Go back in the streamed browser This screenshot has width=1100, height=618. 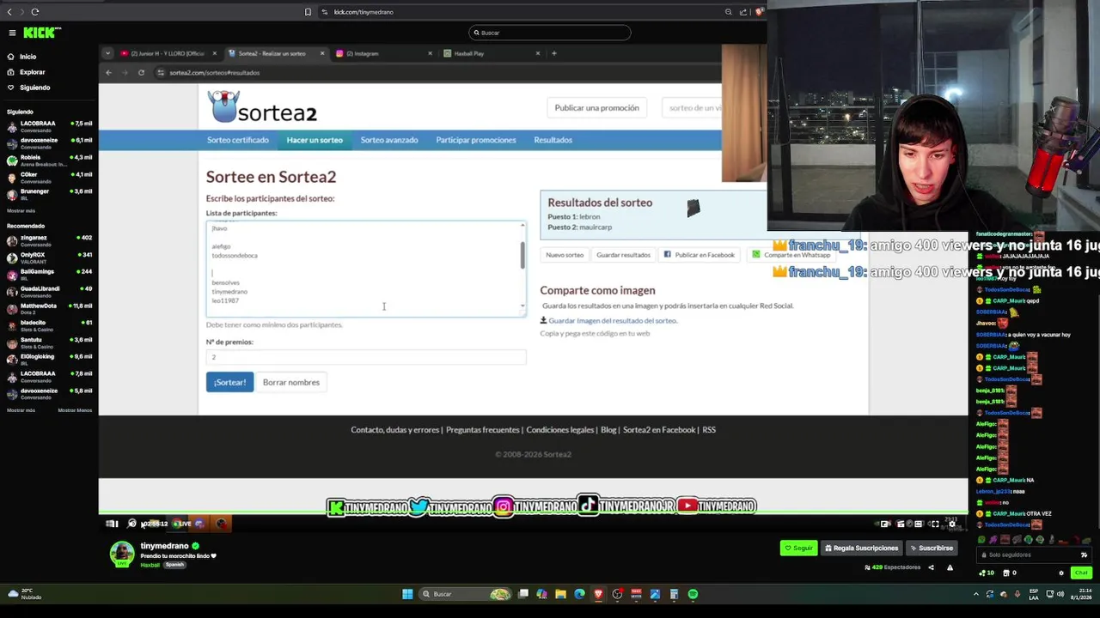pyautogui.click(x=108, y=72)
